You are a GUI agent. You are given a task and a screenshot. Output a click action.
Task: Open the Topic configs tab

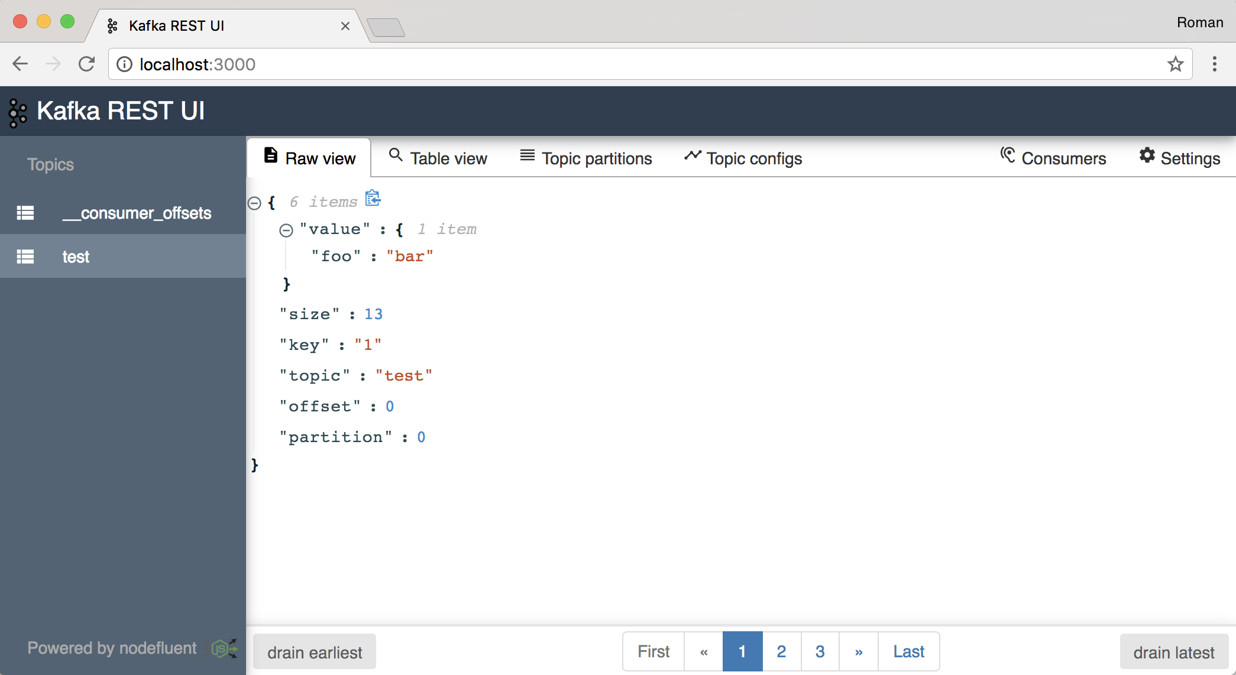[x=743, y=158]
